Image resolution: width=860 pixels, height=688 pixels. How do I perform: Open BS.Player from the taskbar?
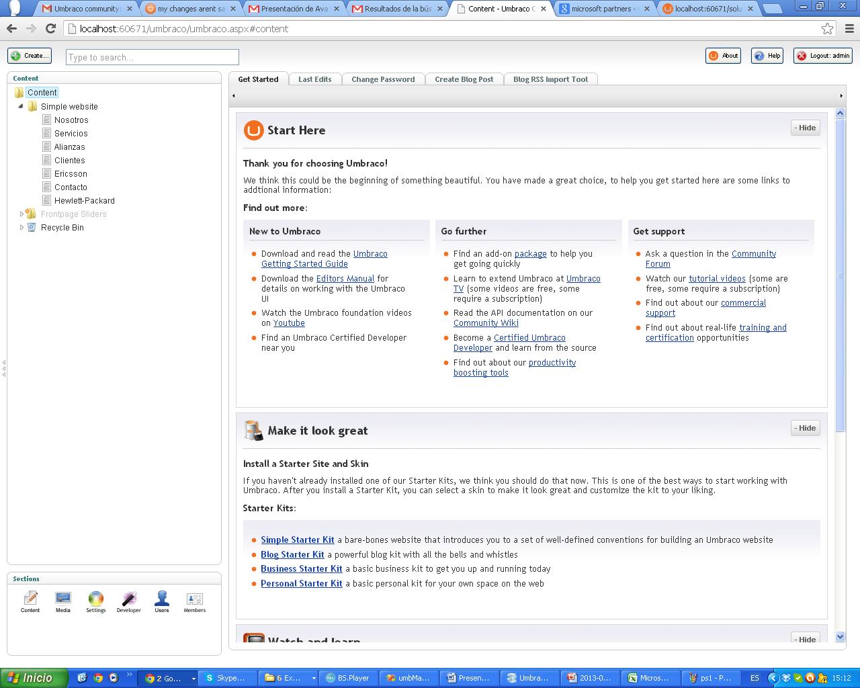pos(349,678)
